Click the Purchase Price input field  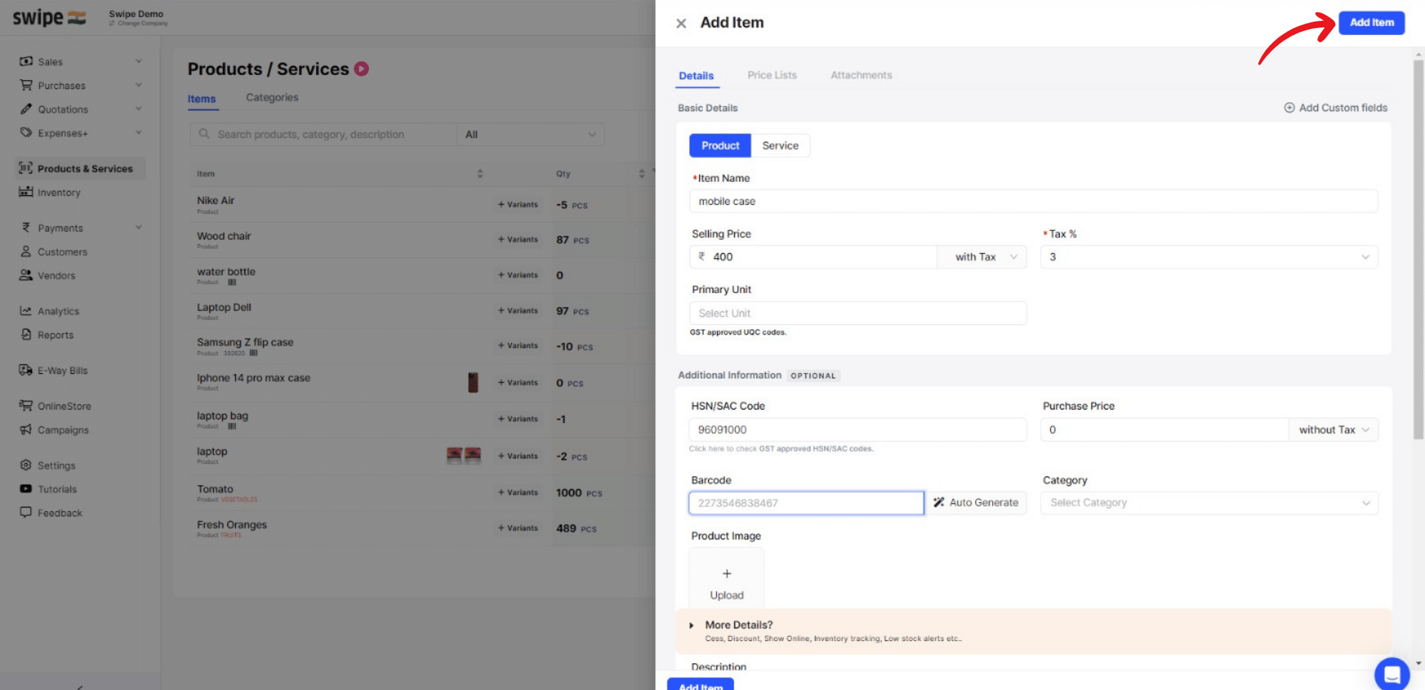[x=1164, y=430]
